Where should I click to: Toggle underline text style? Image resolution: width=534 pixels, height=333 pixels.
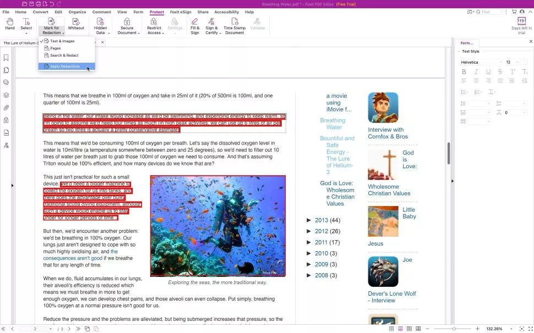tap(488, 71)
